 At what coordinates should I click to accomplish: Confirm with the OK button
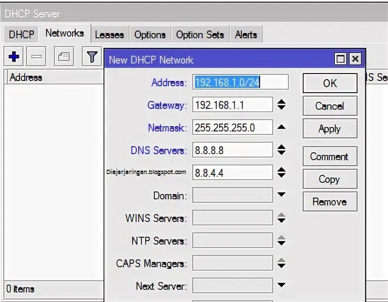click(330, 83)
